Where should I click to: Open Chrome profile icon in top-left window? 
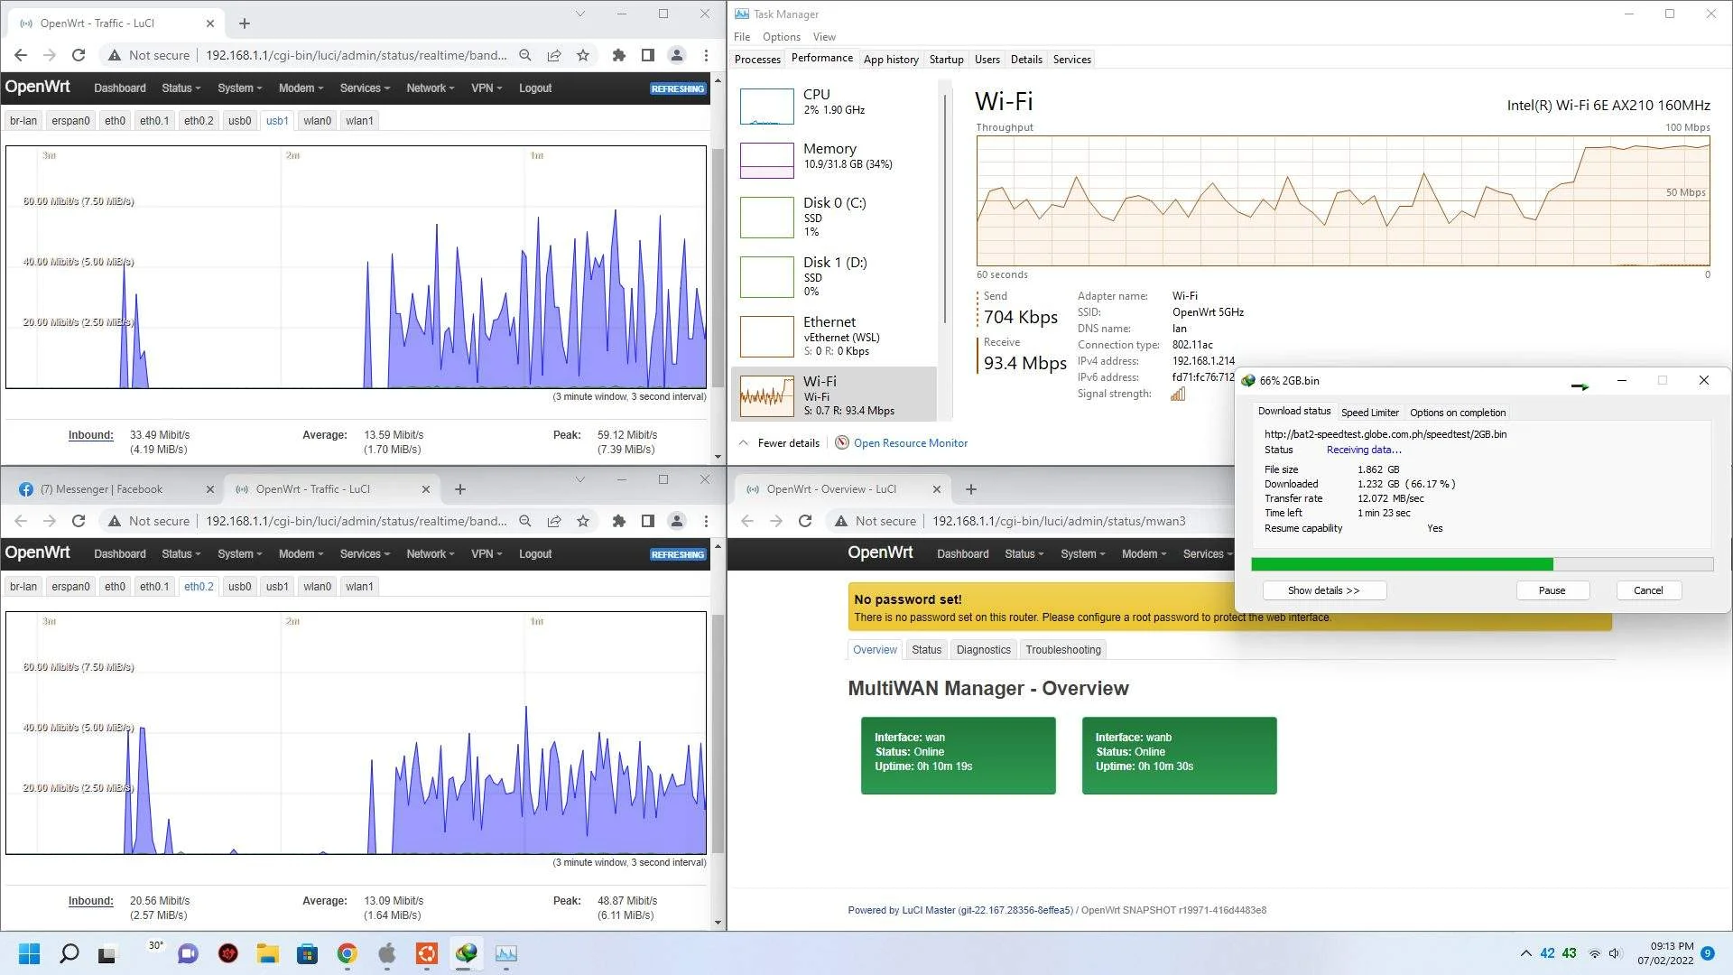(x=676, y=55)
